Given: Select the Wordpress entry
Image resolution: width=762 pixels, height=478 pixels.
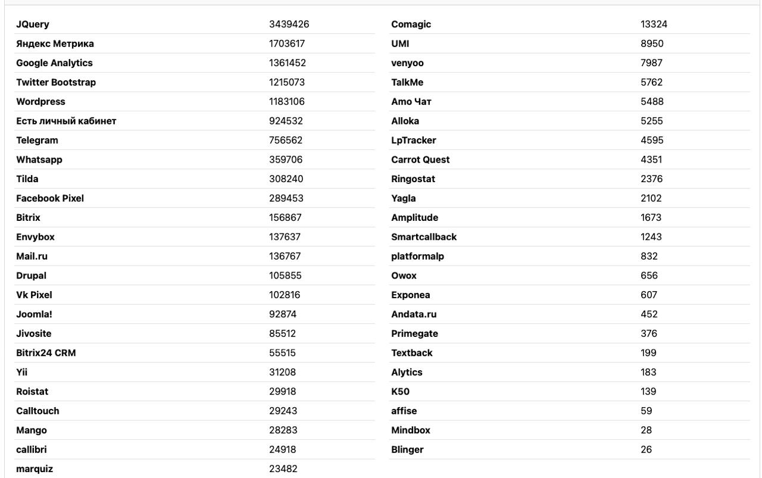Looking at the screenshot, I should coord(40,102).
